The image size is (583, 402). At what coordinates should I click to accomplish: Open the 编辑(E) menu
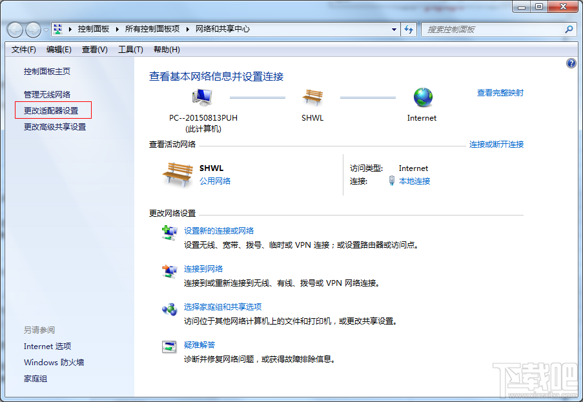pos(59,50)
